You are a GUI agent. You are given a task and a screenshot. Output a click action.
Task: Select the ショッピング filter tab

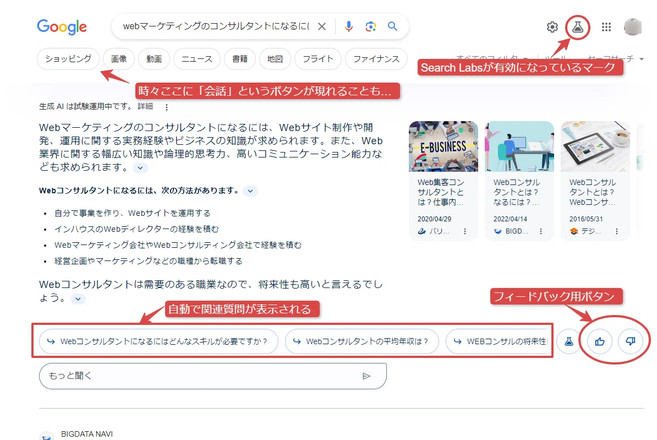(x=68, y=59)
